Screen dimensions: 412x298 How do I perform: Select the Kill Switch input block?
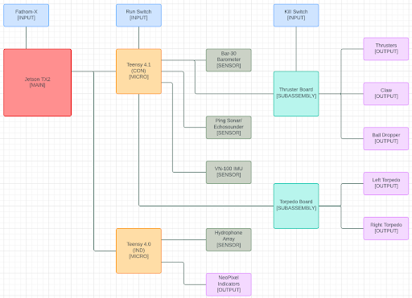point(296,15)
